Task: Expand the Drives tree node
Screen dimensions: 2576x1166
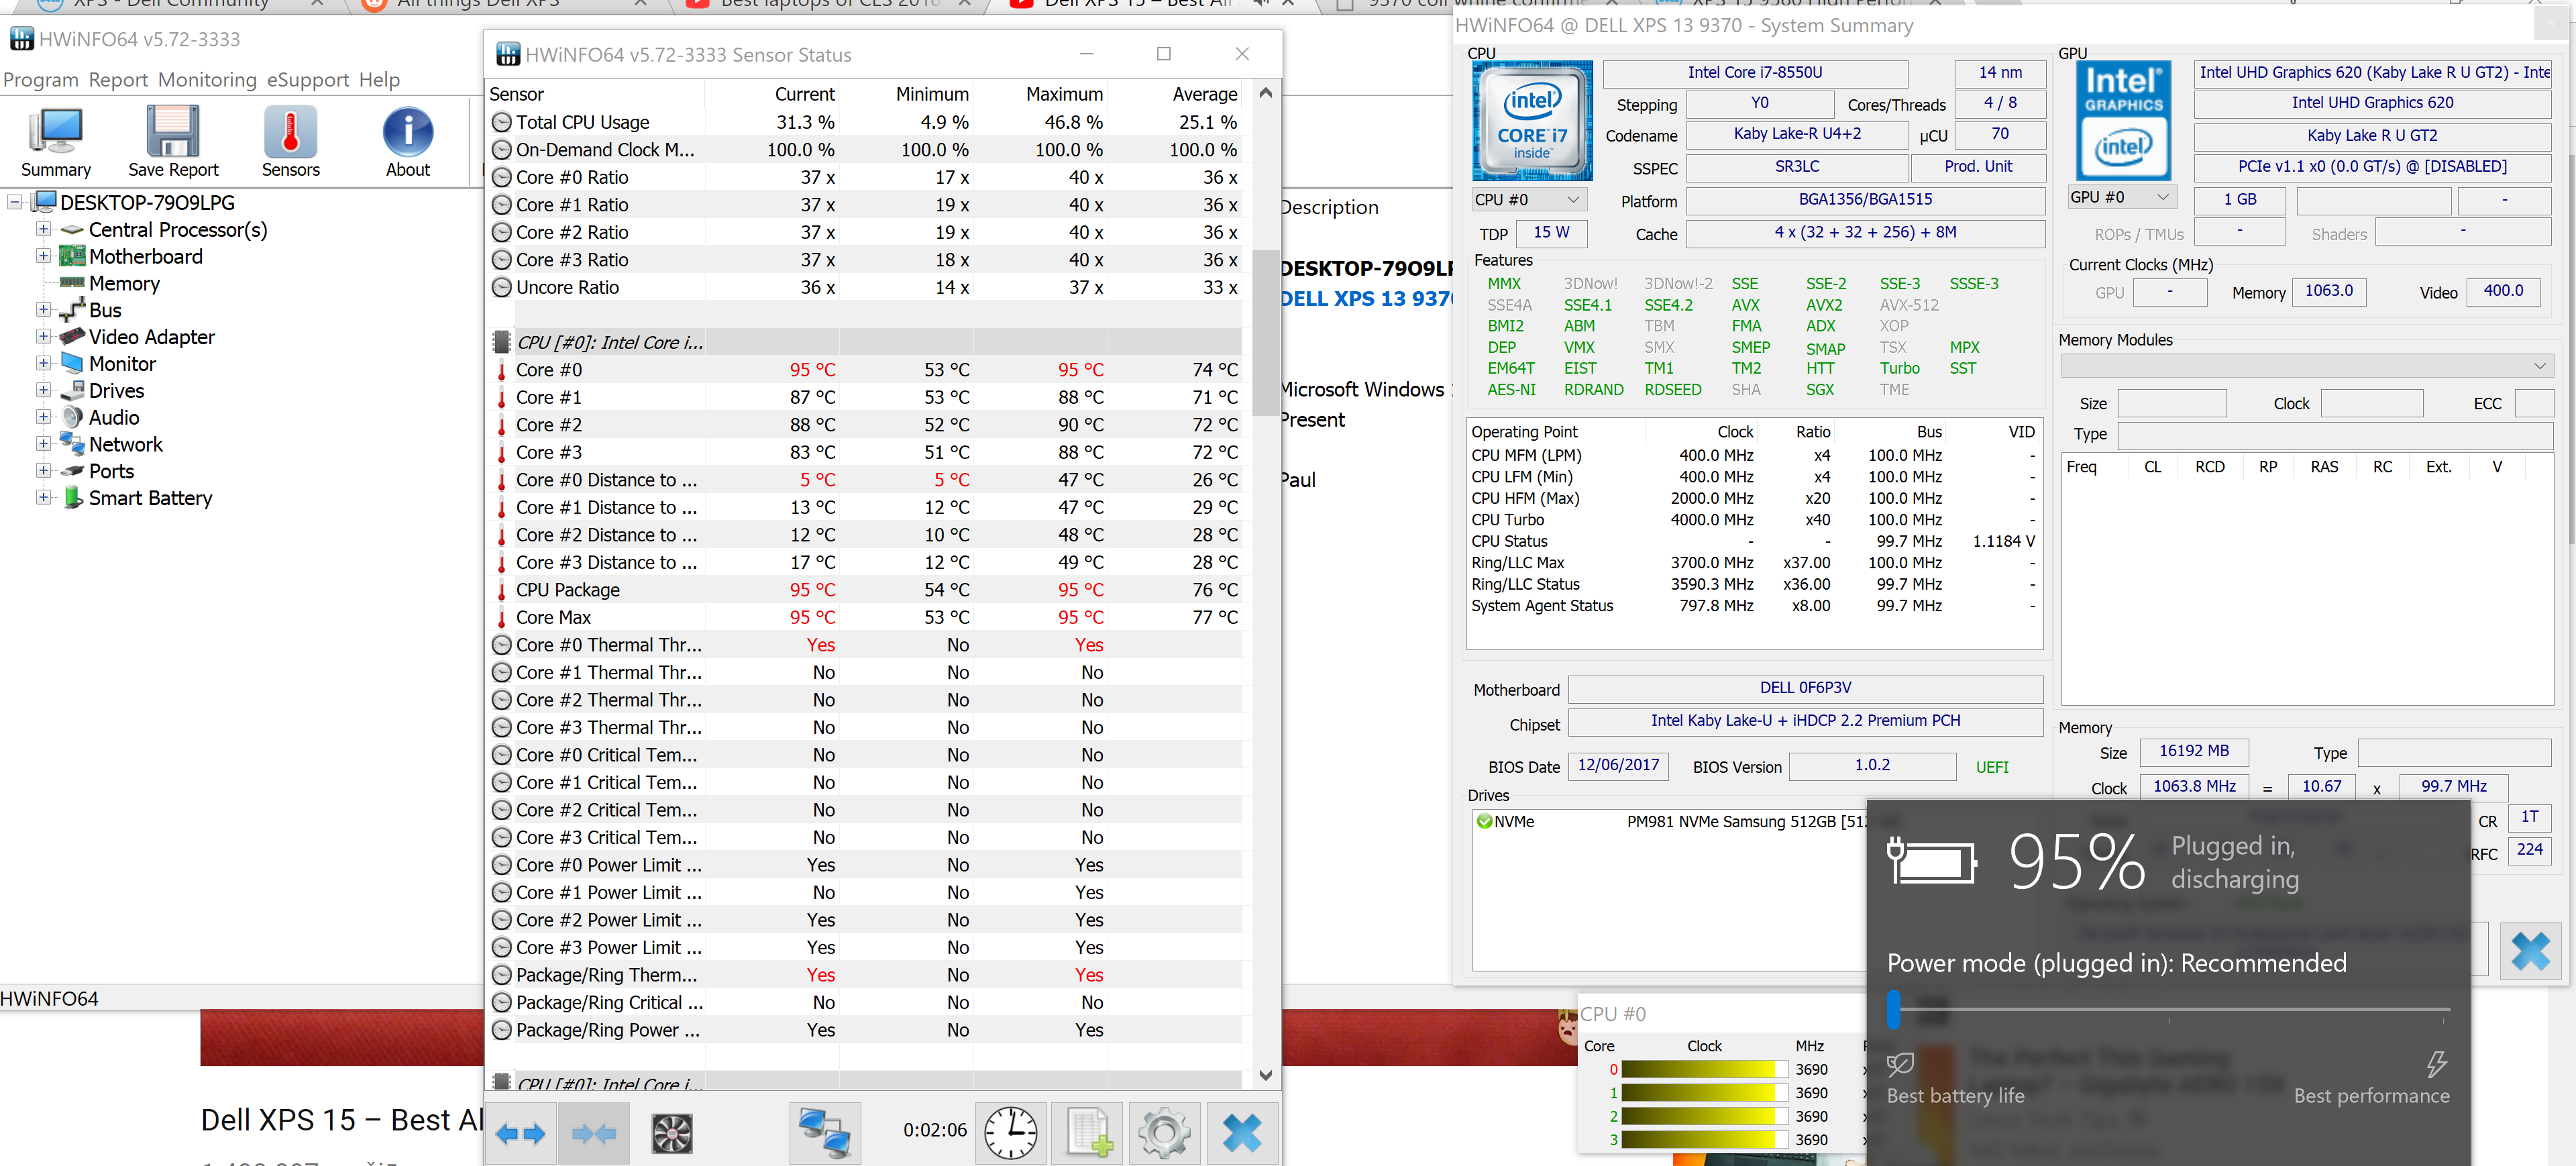Action: (x=43, y=390)
